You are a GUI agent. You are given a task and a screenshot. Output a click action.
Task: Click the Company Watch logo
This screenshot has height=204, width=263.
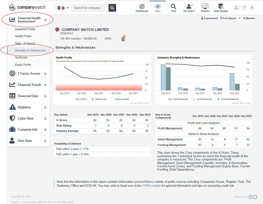tap(27, 7)
